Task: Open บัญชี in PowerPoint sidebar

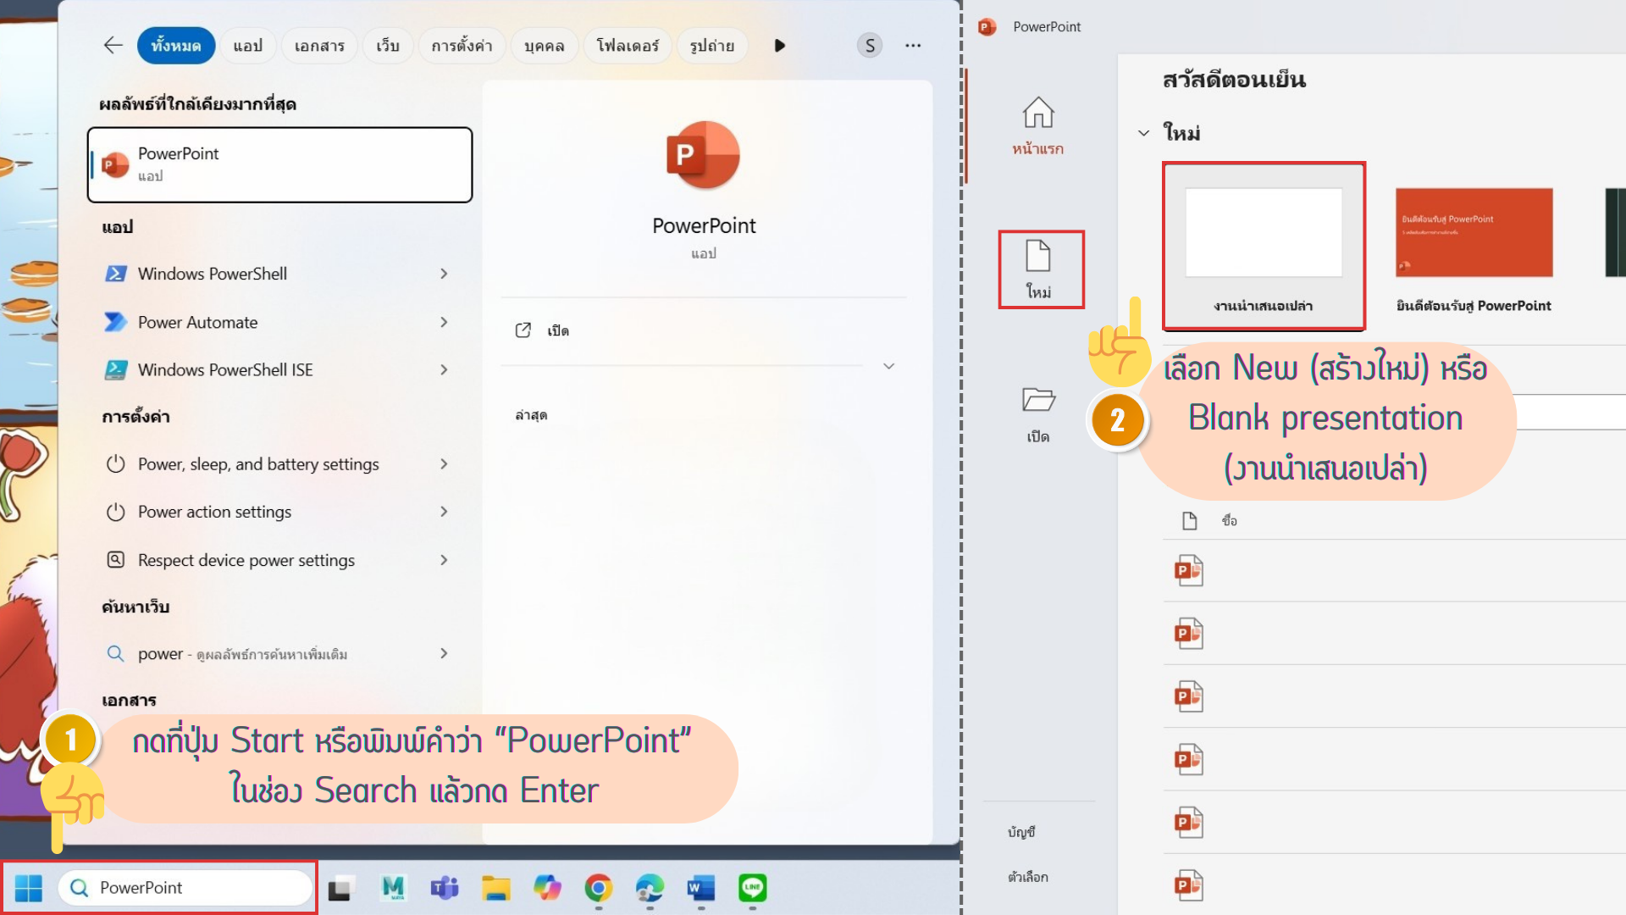Action: pyautogui.click(x=1021, y=833)
